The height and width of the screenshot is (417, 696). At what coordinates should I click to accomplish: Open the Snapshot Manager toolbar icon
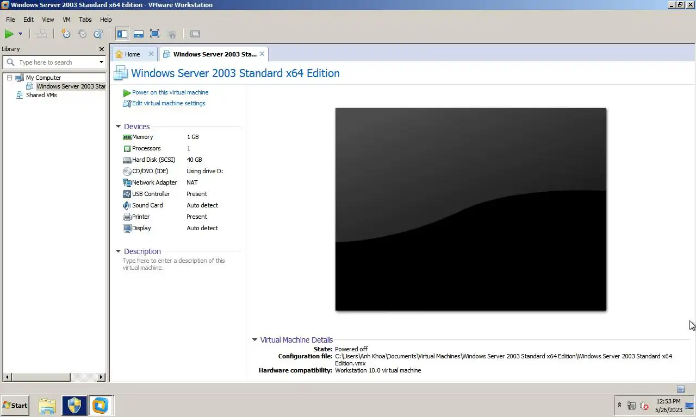(x=98, y=34)
